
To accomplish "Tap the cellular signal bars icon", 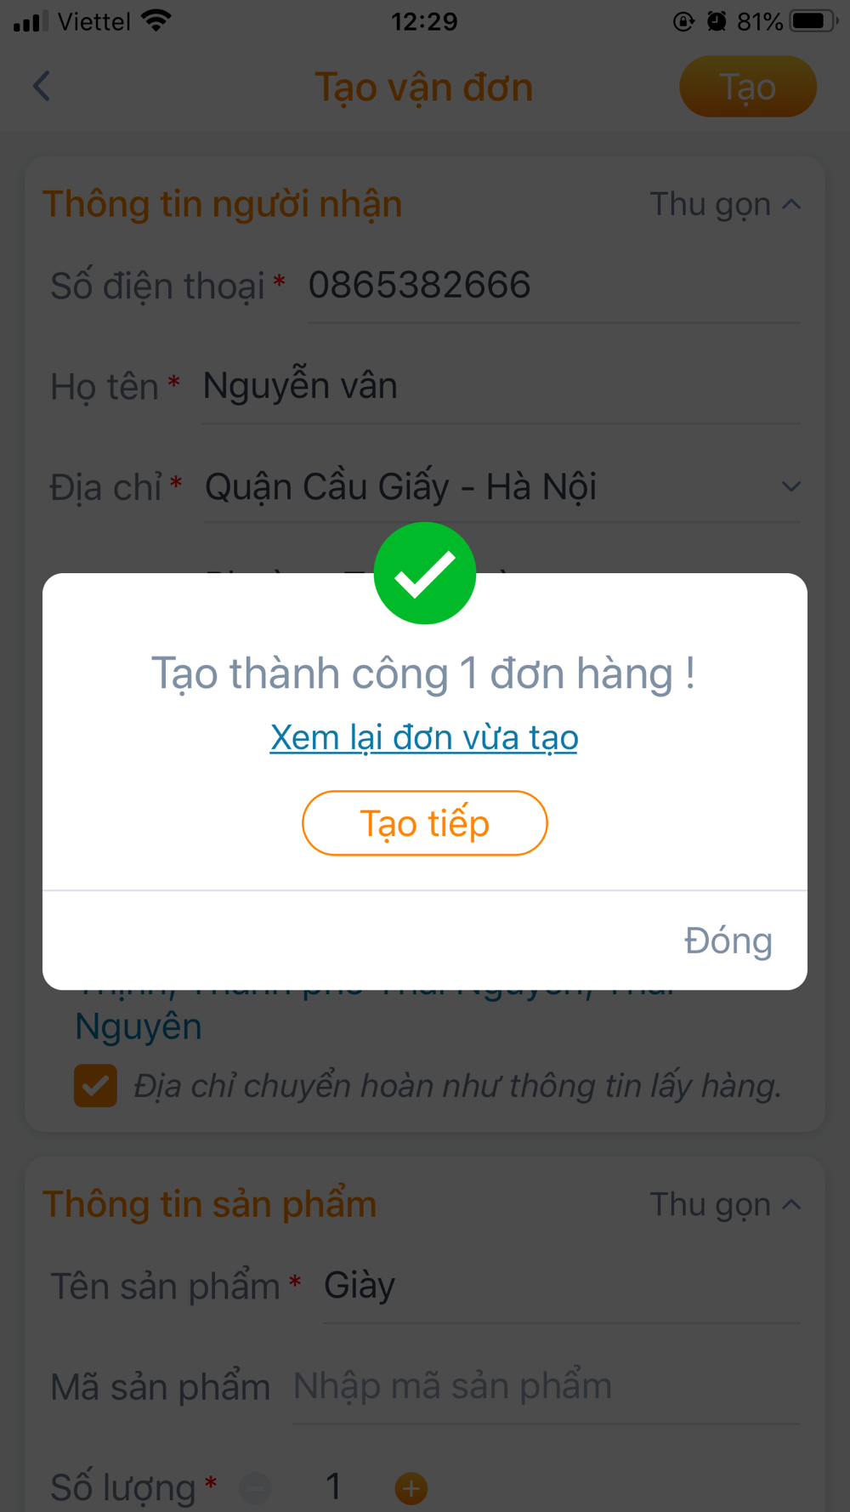I will [x=31, y=21].
